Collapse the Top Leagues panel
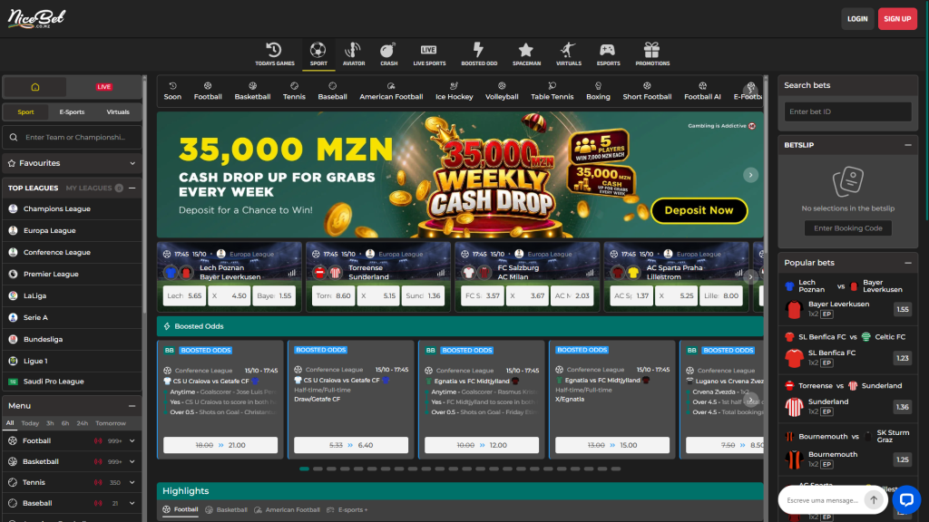This screenshot has width=929, height=522. [132, 188]
